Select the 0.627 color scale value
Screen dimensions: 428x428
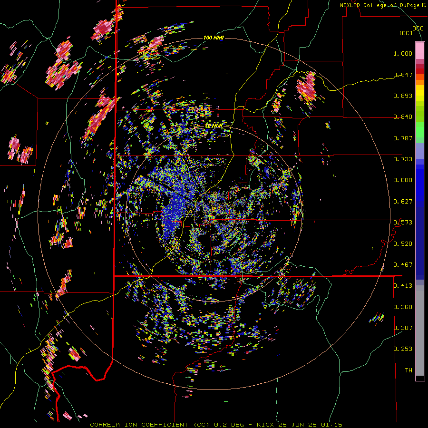pos(403,202)
